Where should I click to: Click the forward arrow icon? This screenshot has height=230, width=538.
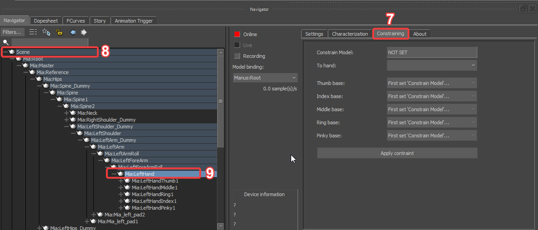pyautogui.click(x=84, y=32)
